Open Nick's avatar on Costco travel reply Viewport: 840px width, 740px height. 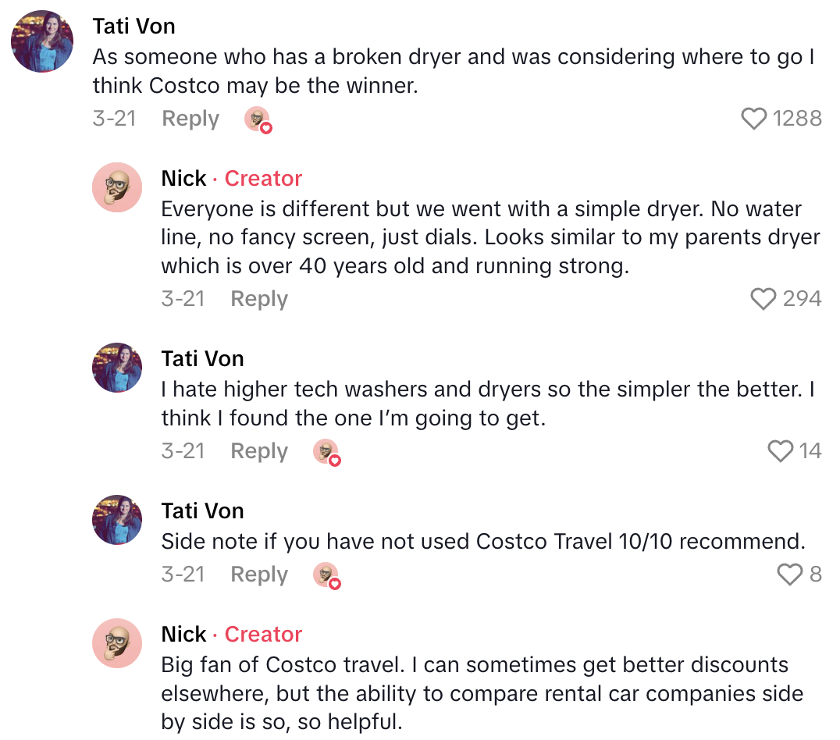pos(117,643)
